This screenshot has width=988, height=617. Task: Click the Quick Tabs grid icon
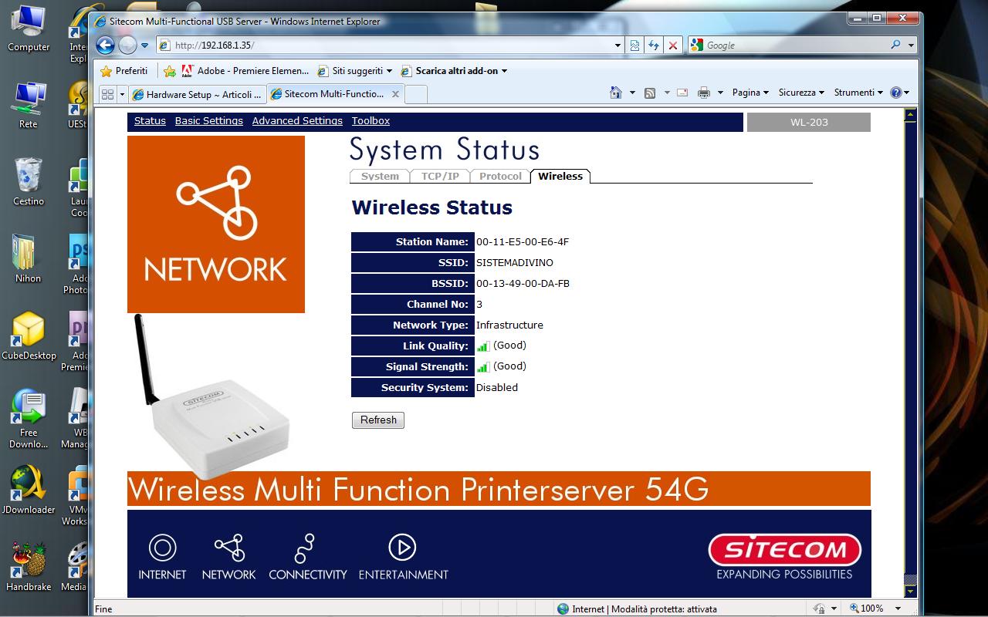click(x=107, y=94)
